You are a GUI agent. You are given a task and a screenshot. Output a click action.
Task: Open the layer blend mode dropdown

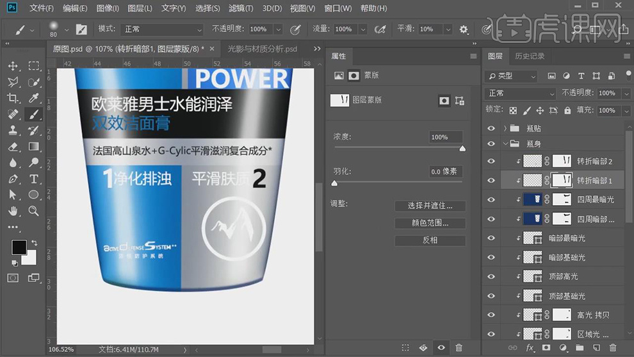pos(521,93)
